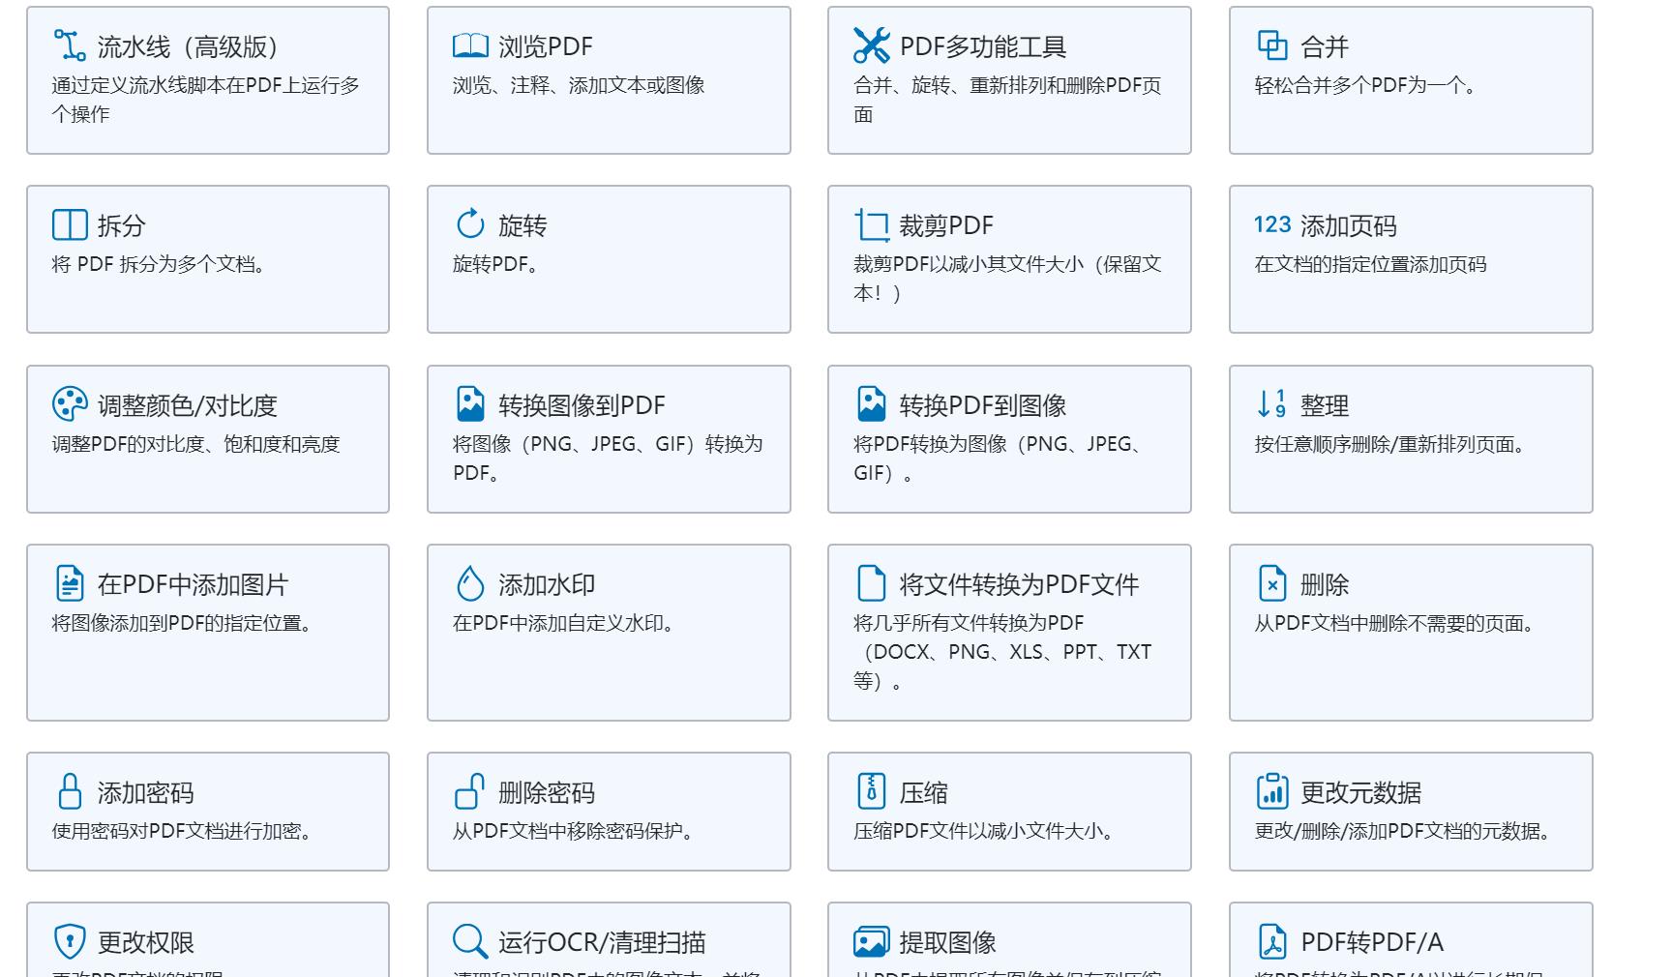Screen dimensions: 1672x977
Task: Open the 转换PDF到图像 title link
Action: point(983,405)
